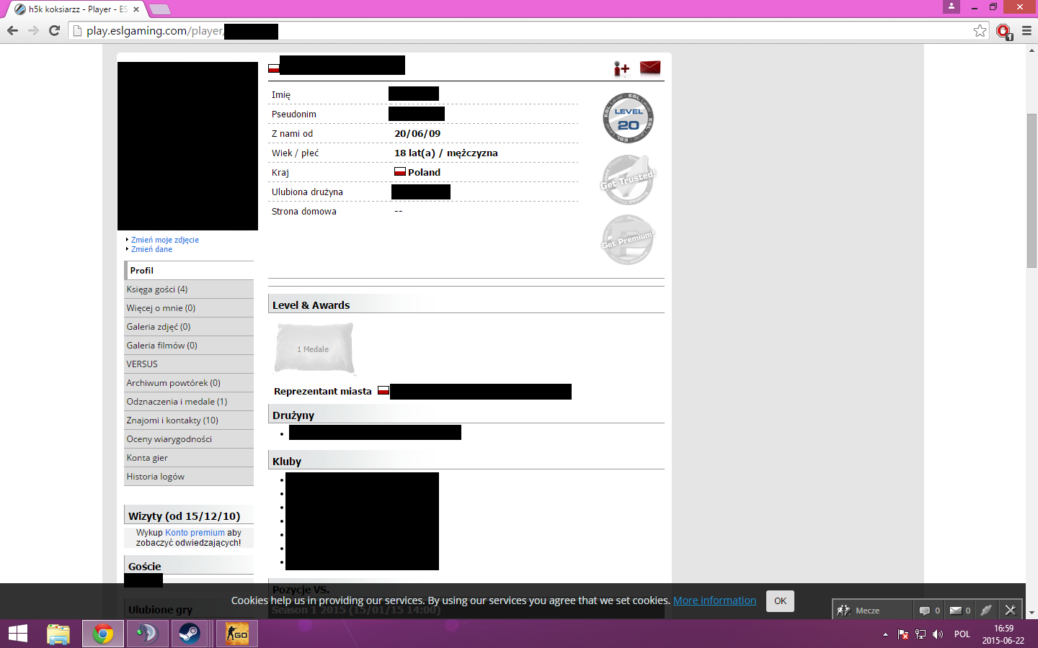This screenshot has width=1038, height=648.
Task: Click More information in cookie notice
Action: (x=714, y=600)
